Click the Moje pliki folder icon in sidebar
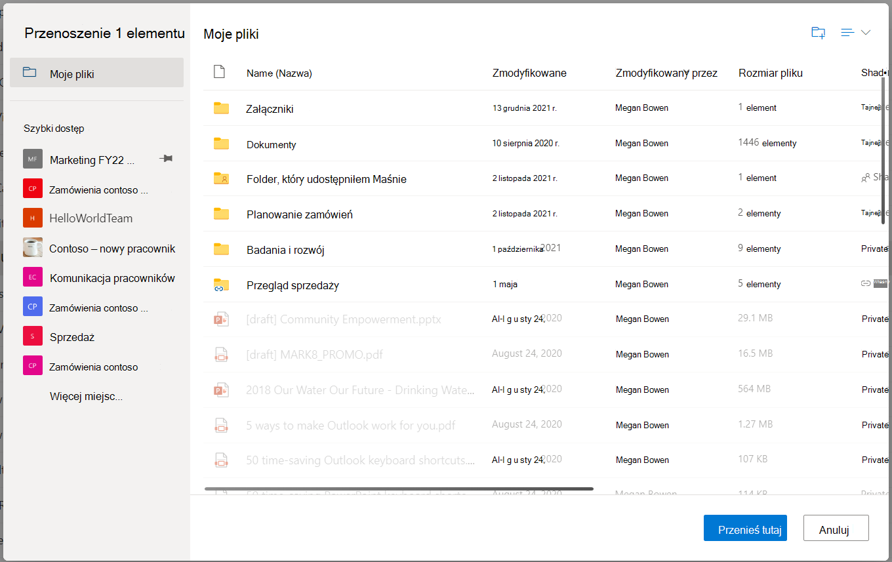 point(30,73)
